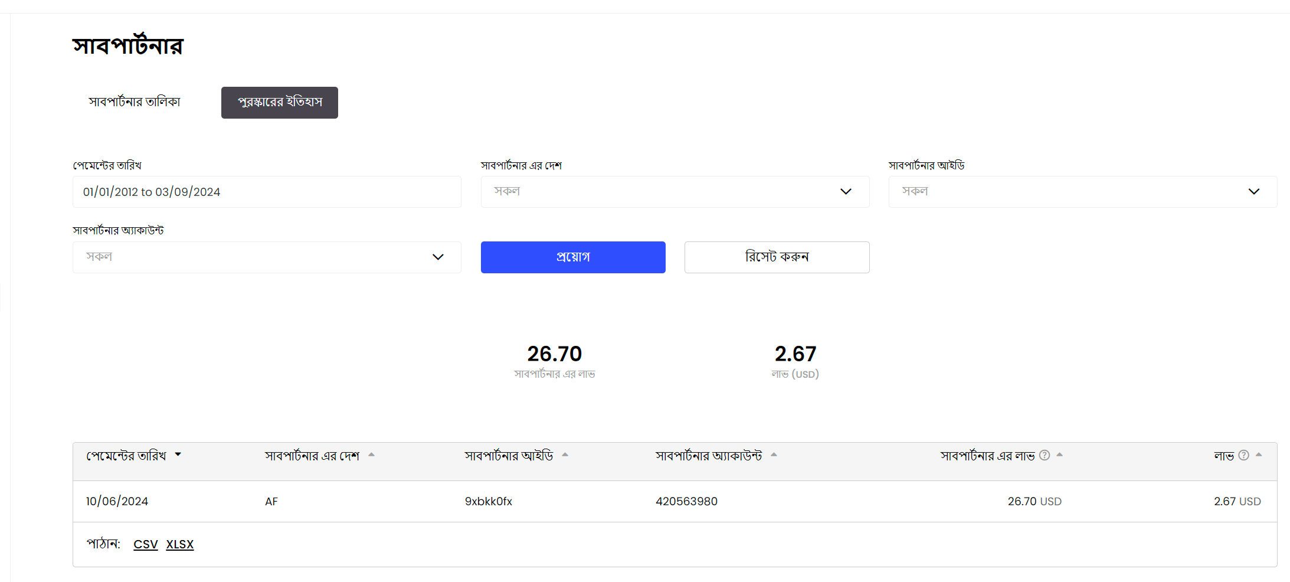The height and width of the screenshot is (582, 1290).
Task: Click help icon next to লাভ header
Action: click(x=1244, y=455)
